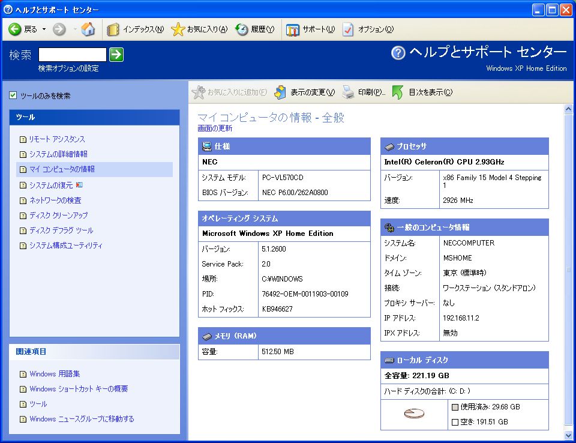Go to Help Center home icon

coord(88,29)
